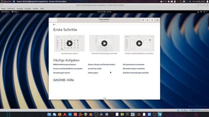Open search in the Erste Schritte window

click(148, 20)
